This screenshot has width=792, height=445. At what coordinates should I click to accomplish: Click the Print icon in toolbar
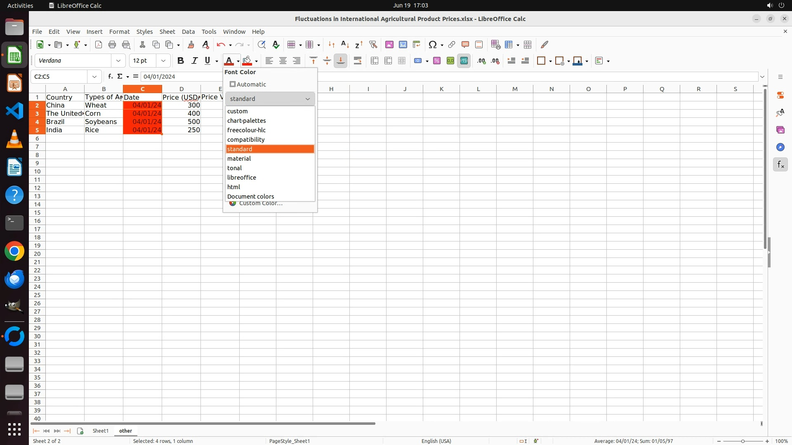tap(112, 44)
